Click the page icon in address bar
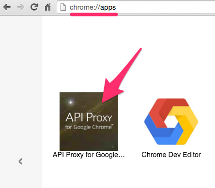The height and width of the screenshot is (188, 215). [x=63, y=7]
